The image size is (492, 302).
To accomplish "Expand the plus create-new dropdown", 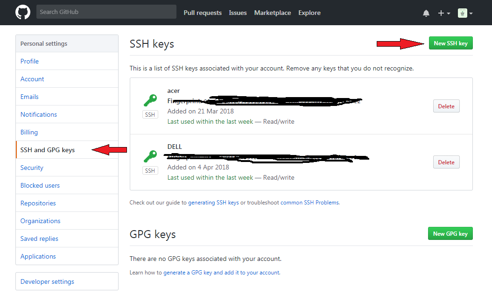I will click(x=443, y=13).
